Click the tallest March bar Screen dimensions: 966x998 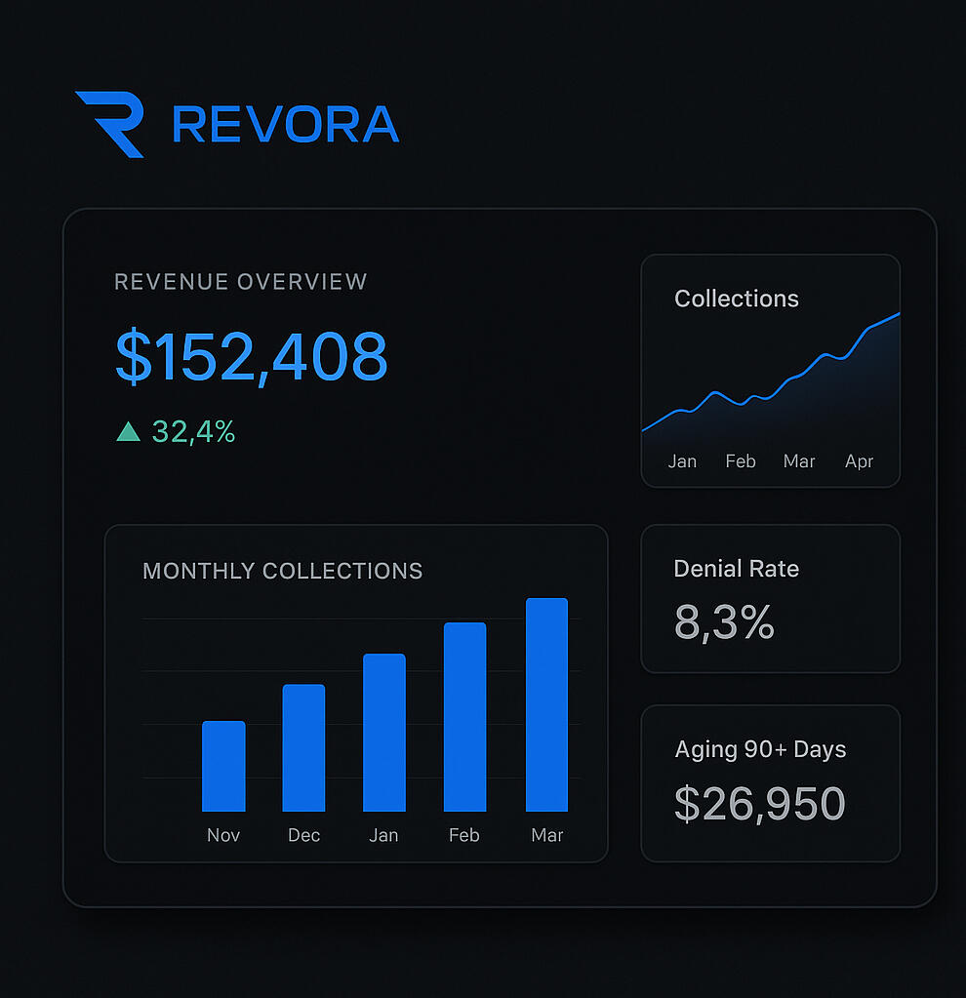[546, 704]
